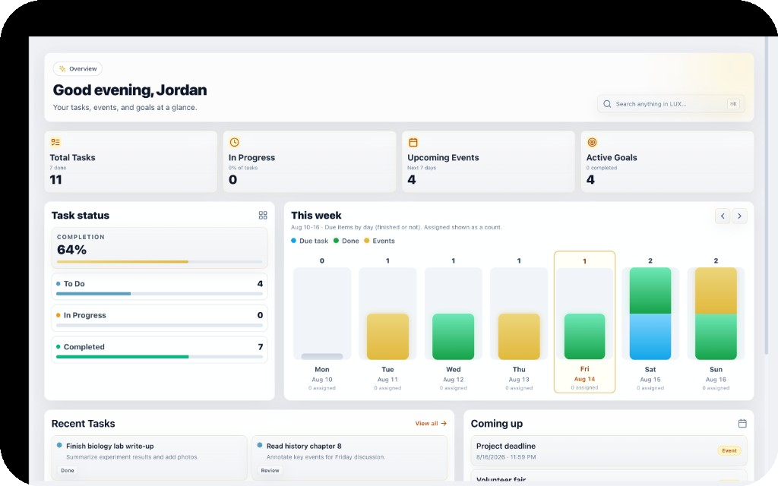Click the Total Tasks checklist icon

coord(55,142)
